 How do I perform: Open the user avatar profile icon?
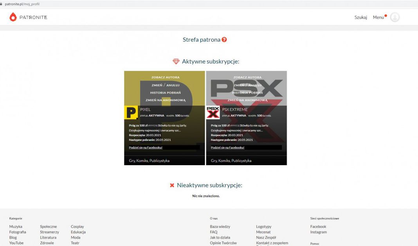click(x=395, y=17)
